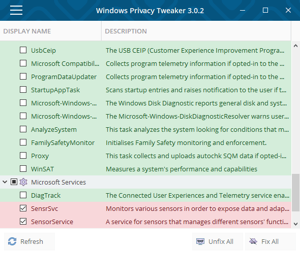Click the Microsoft Services gear icon
This screenshot has width=300, height=254.
click(x=23, y=182)
